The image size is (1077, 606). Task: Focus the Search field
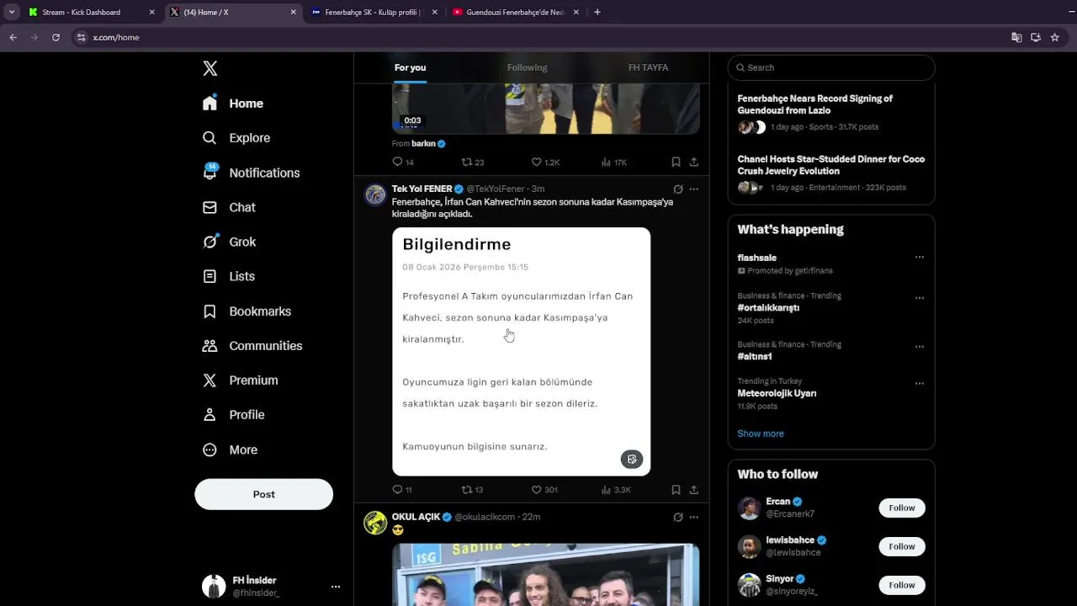coord(831,67)
